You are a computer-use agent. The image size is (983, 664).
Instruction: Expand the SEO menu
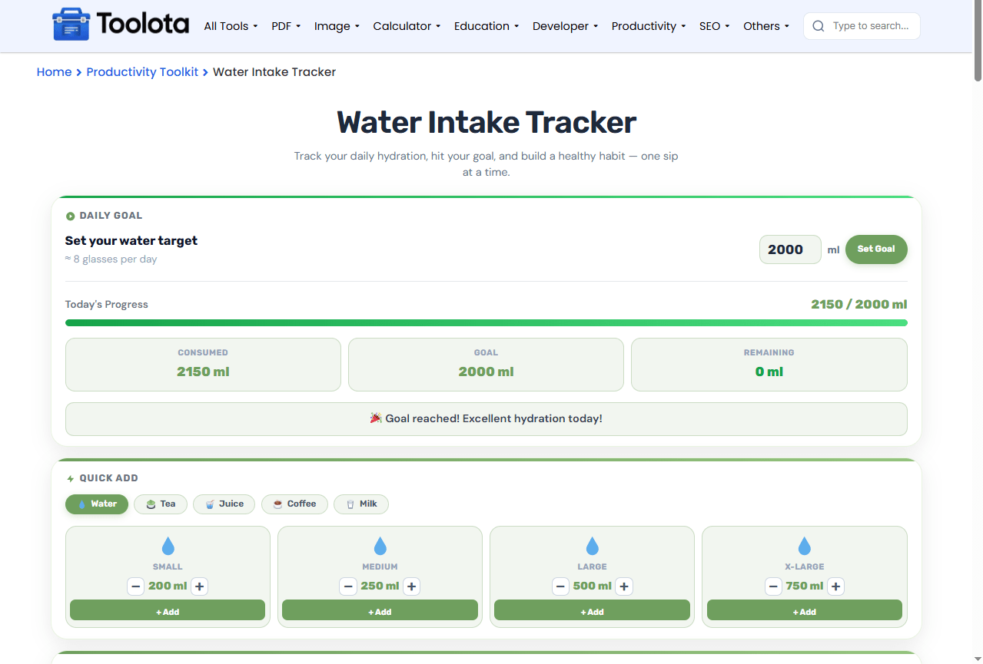pyautogui.click(x=715, y=26)
